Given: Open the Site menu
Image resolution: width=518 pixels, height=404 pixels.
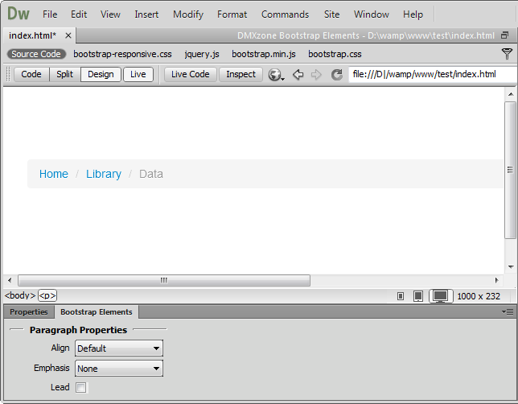Looking at the screenshot, I should [331, 14].
